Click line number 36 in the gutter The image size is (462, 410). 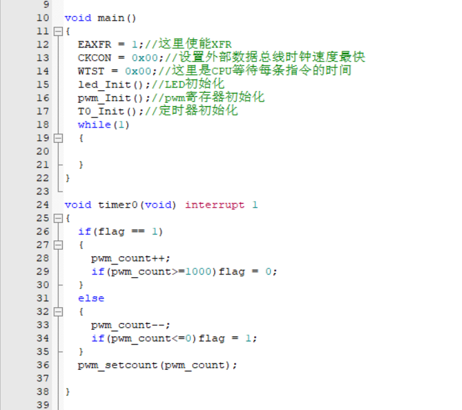(43, 365)
